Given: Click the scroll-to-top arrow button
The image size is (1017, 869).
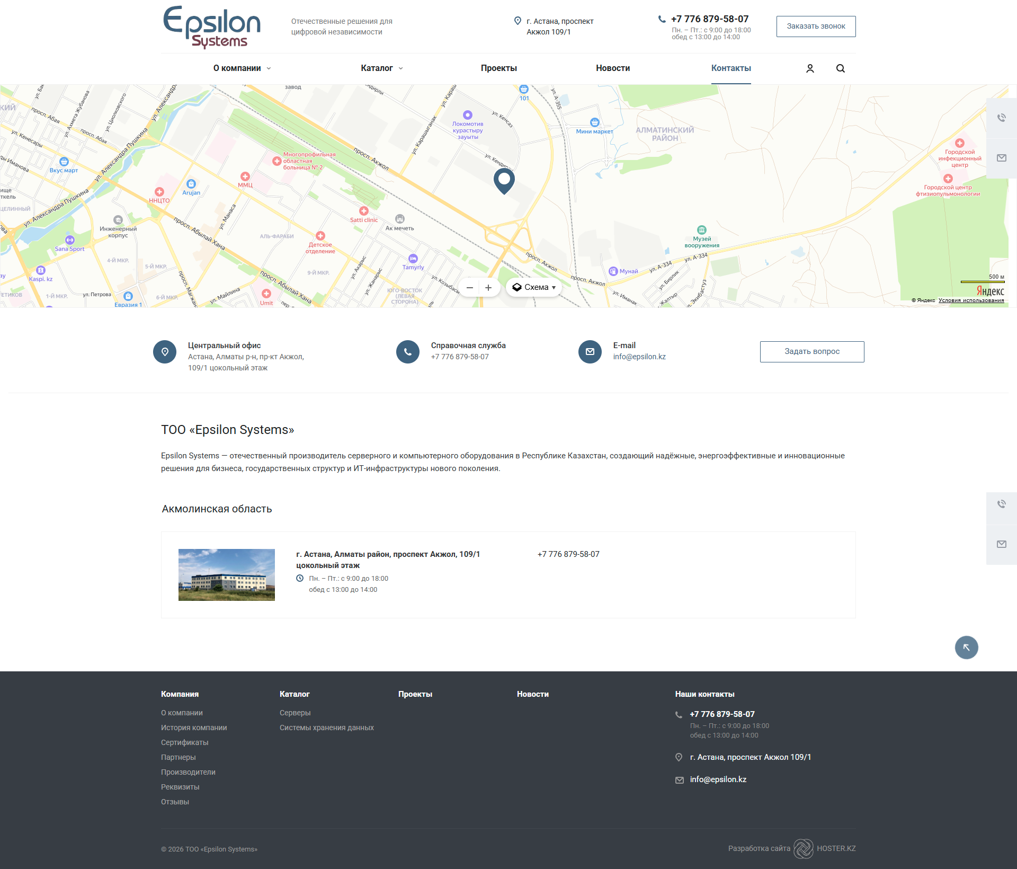Looking at the screenshot, I should [966, 647].
